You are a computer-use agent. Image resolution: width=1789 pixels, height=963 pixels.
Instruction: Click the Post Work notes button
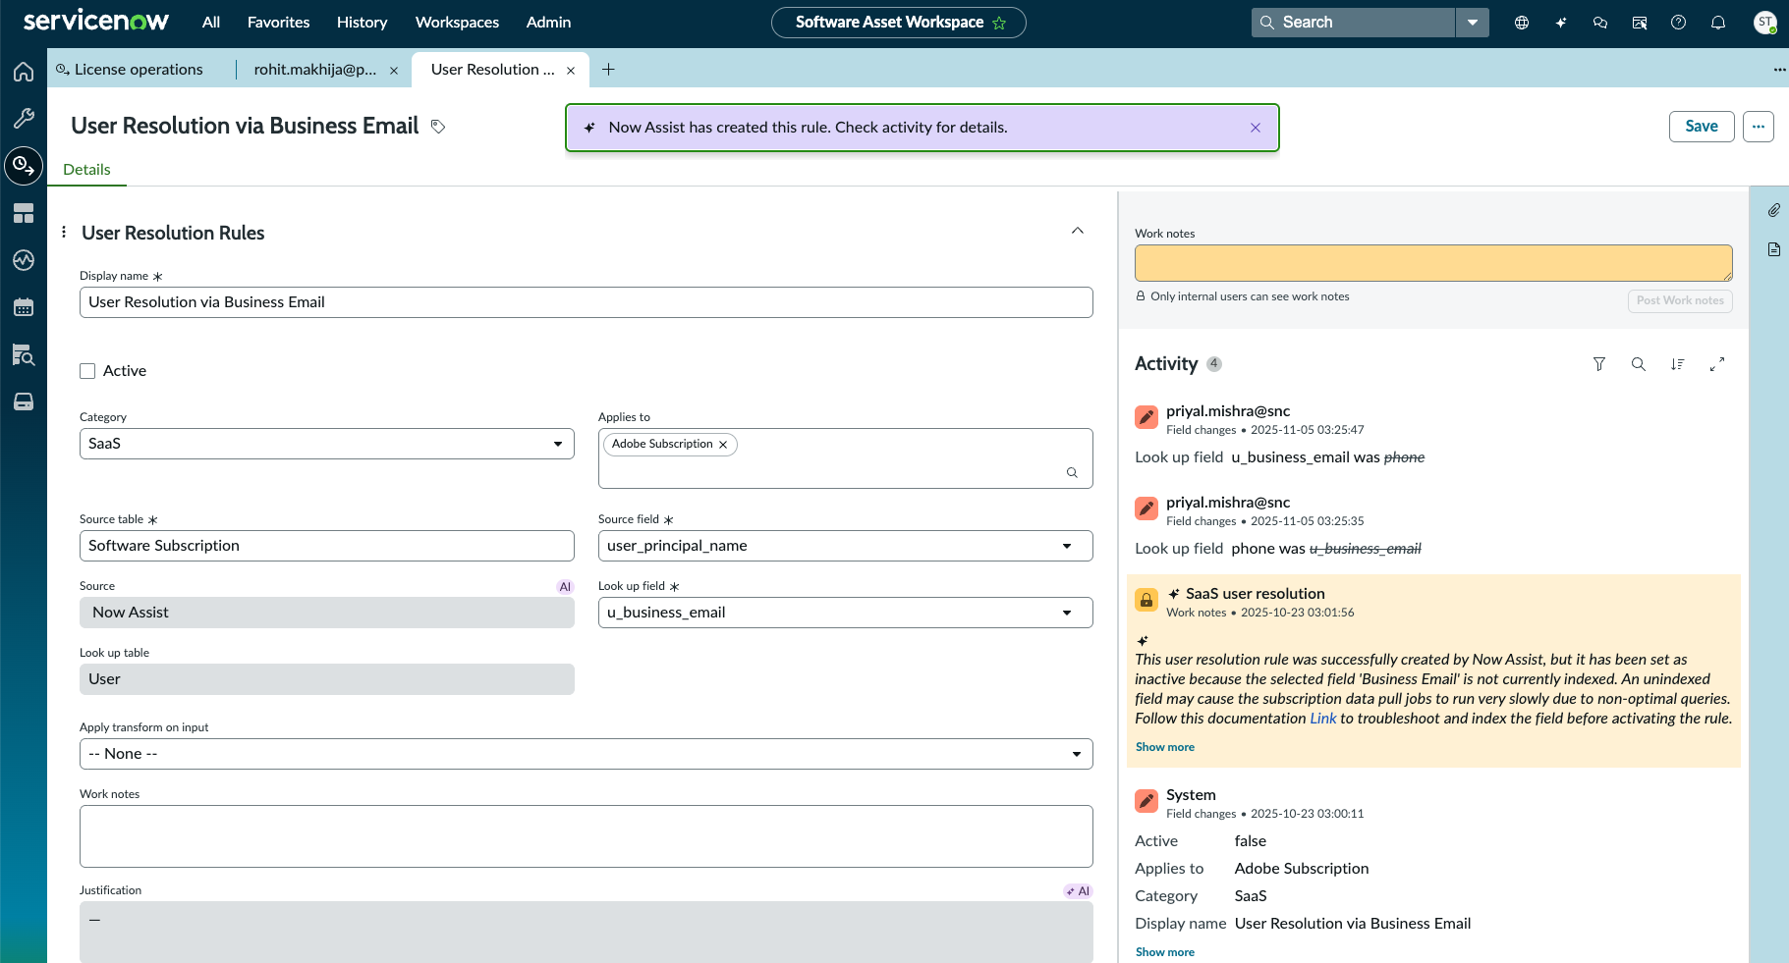pyautogui.click(x=1680, y=300)
